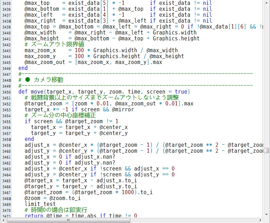
Task: Click 'if screen && @target_zoom != 1' line
Action: [x=72, y=121]
